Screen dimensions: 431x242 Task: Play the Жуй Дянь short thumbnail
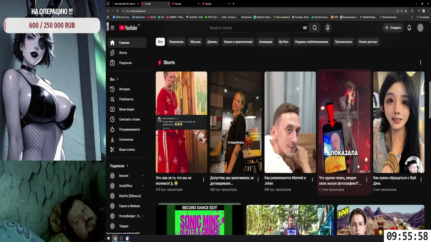point(399,122)
